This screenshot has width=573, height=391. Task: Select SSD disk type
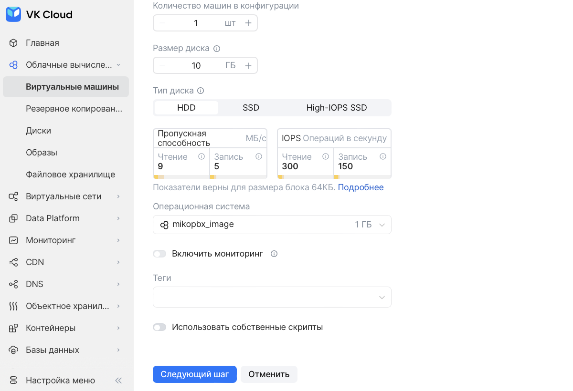(251, 108)
